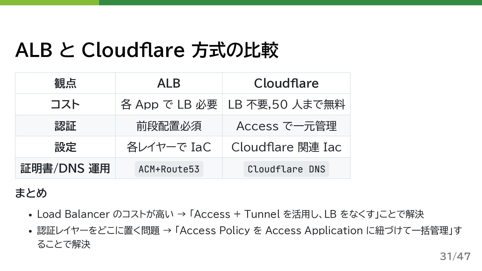
Task: Click the まとめ heading
Action: [x=31, y=193]
